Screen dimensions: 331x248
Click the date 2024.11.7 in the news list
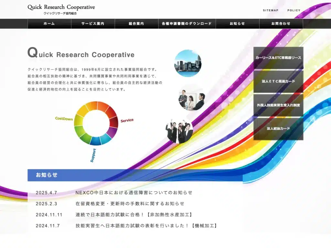point(48,226)
